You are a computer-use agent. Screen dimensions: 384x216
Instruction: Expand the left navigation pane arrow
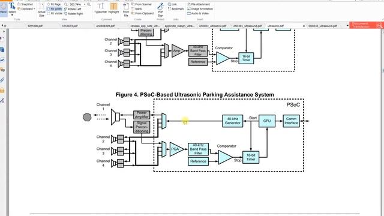(x=4, y=32)
